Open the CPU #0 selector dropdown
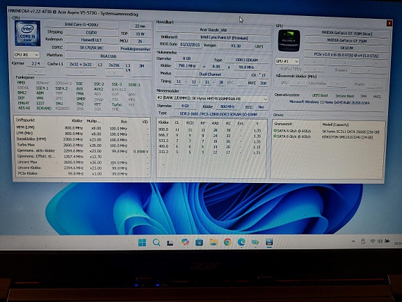This screenshot has height=302, width=402. point(27,55)
